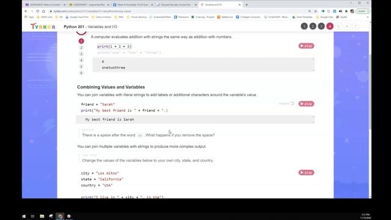The height and width of the screenshot is (220, 391).
Task: Click the "onetwothree" output text
Action: click(x=114, y=68)
